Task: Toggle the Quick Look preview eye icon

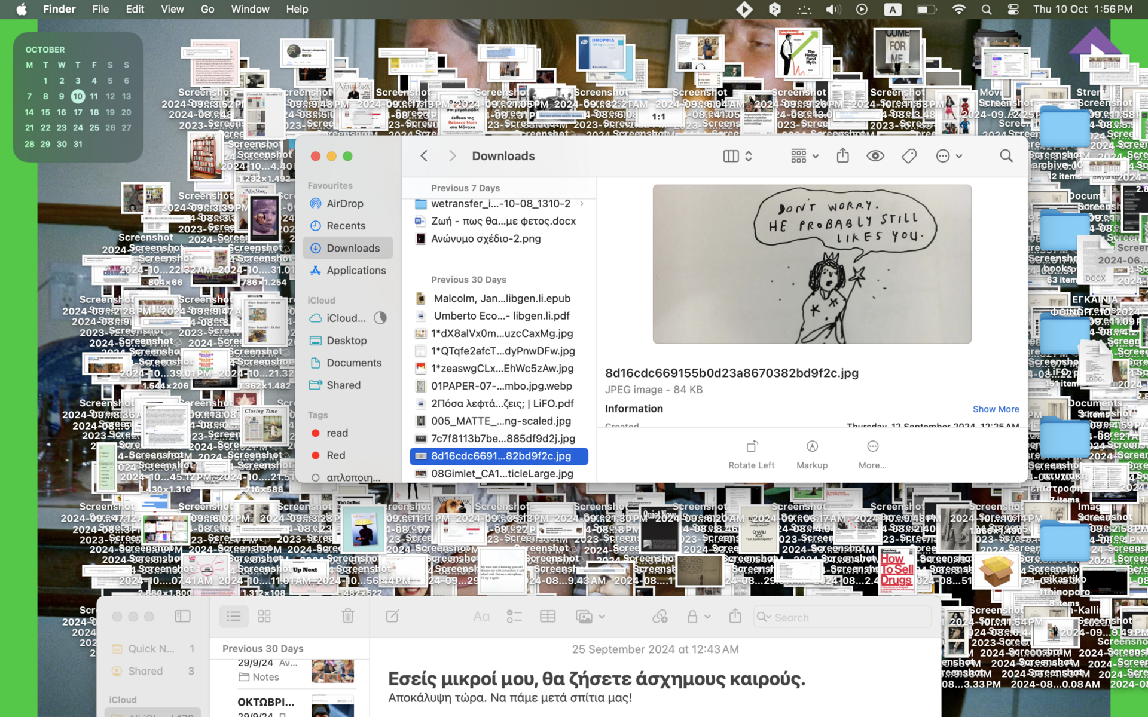Action: 875,156
